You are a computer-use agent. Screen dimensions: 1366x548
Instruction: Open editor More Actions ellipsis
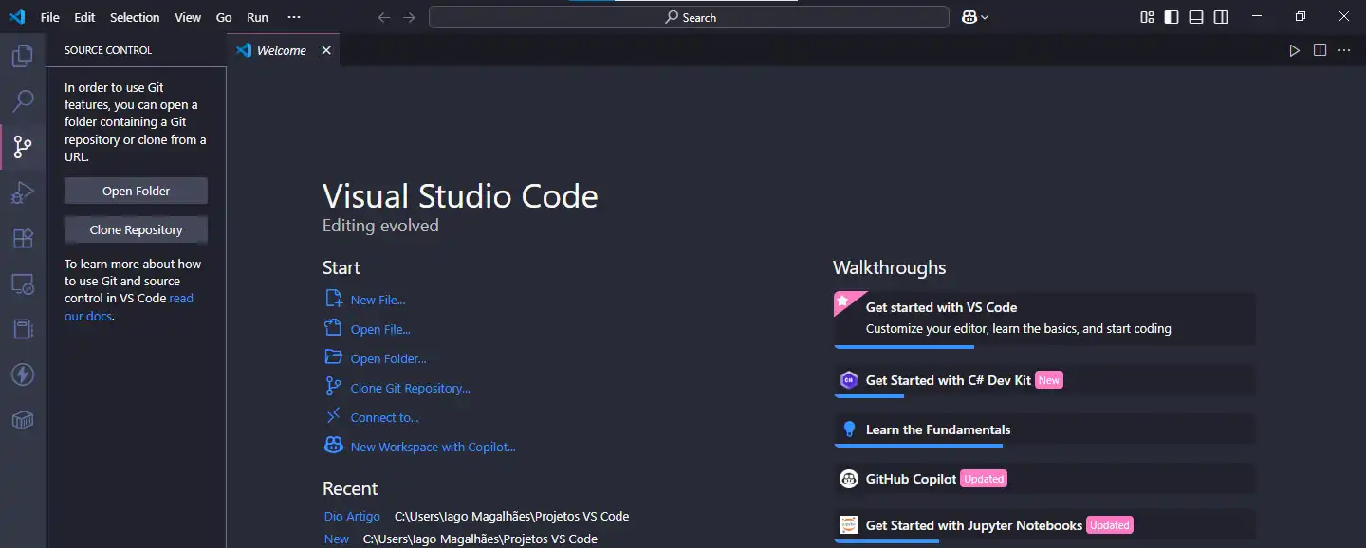pyautogui.click(x=1344, y=50)
